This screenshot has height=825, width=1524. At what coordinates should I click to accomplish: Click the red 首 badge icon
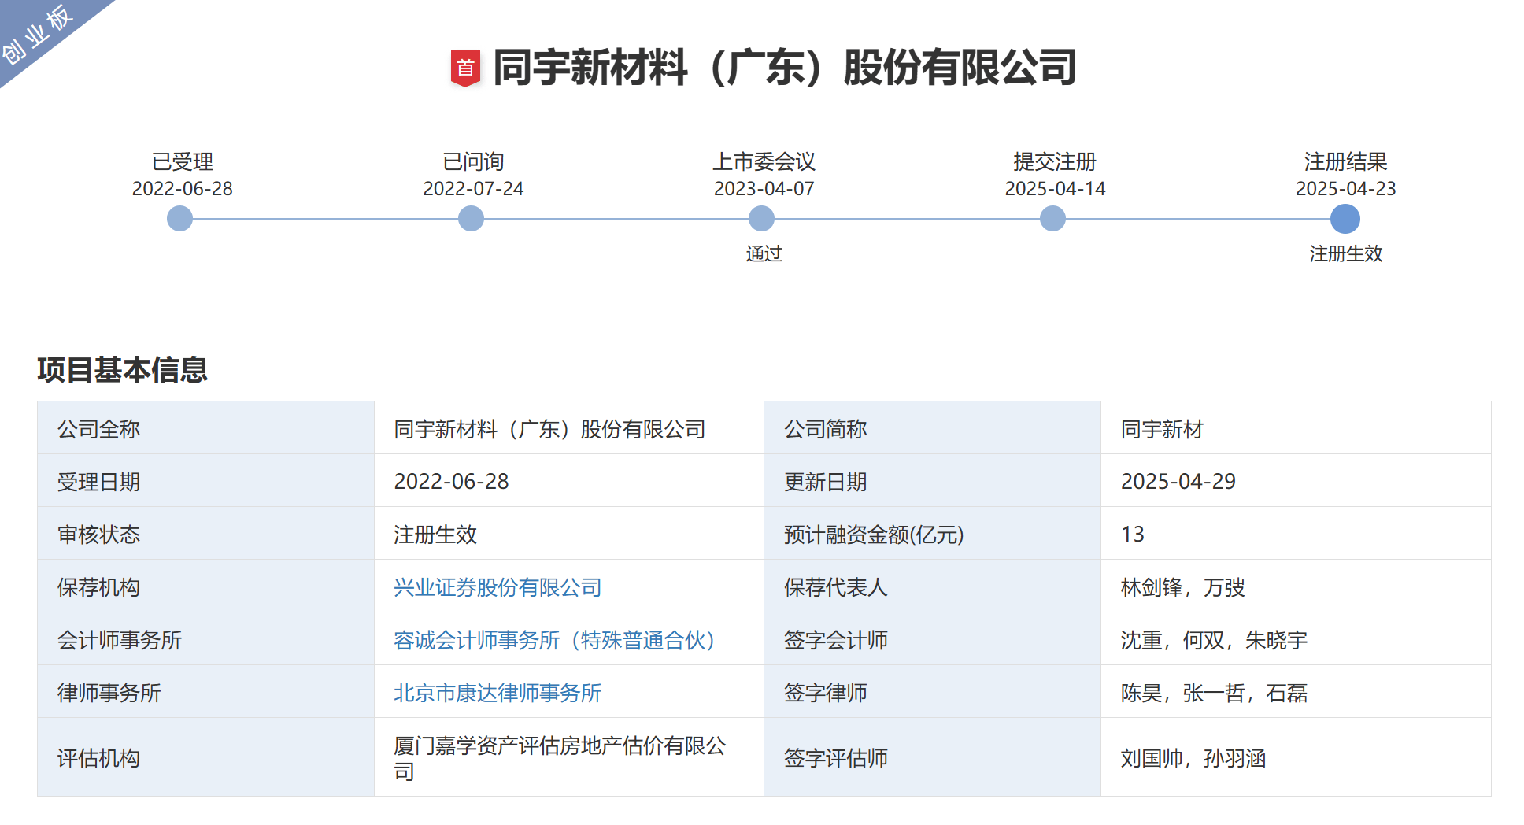(465, 68)
